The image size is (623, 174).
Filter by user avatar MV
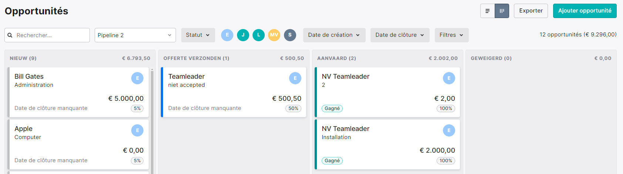[274, 35]
